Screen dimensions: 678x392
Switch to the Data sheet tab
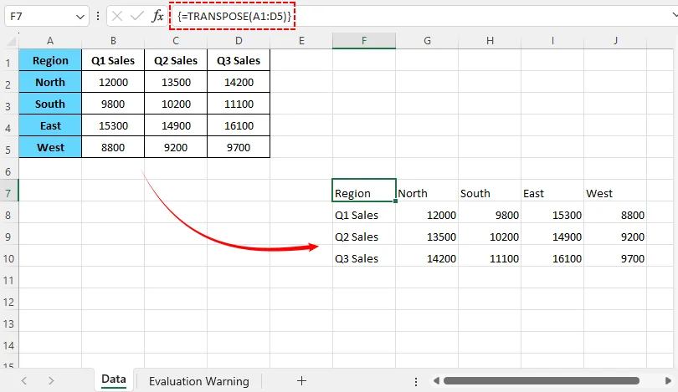tap(114, 379)
